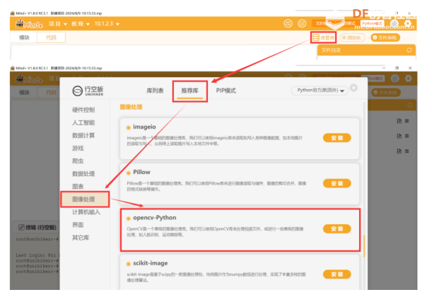This screenshot has width=429, height=297.
Task: Click the first round icon left of 实时模式
Action: coord(288,23)
